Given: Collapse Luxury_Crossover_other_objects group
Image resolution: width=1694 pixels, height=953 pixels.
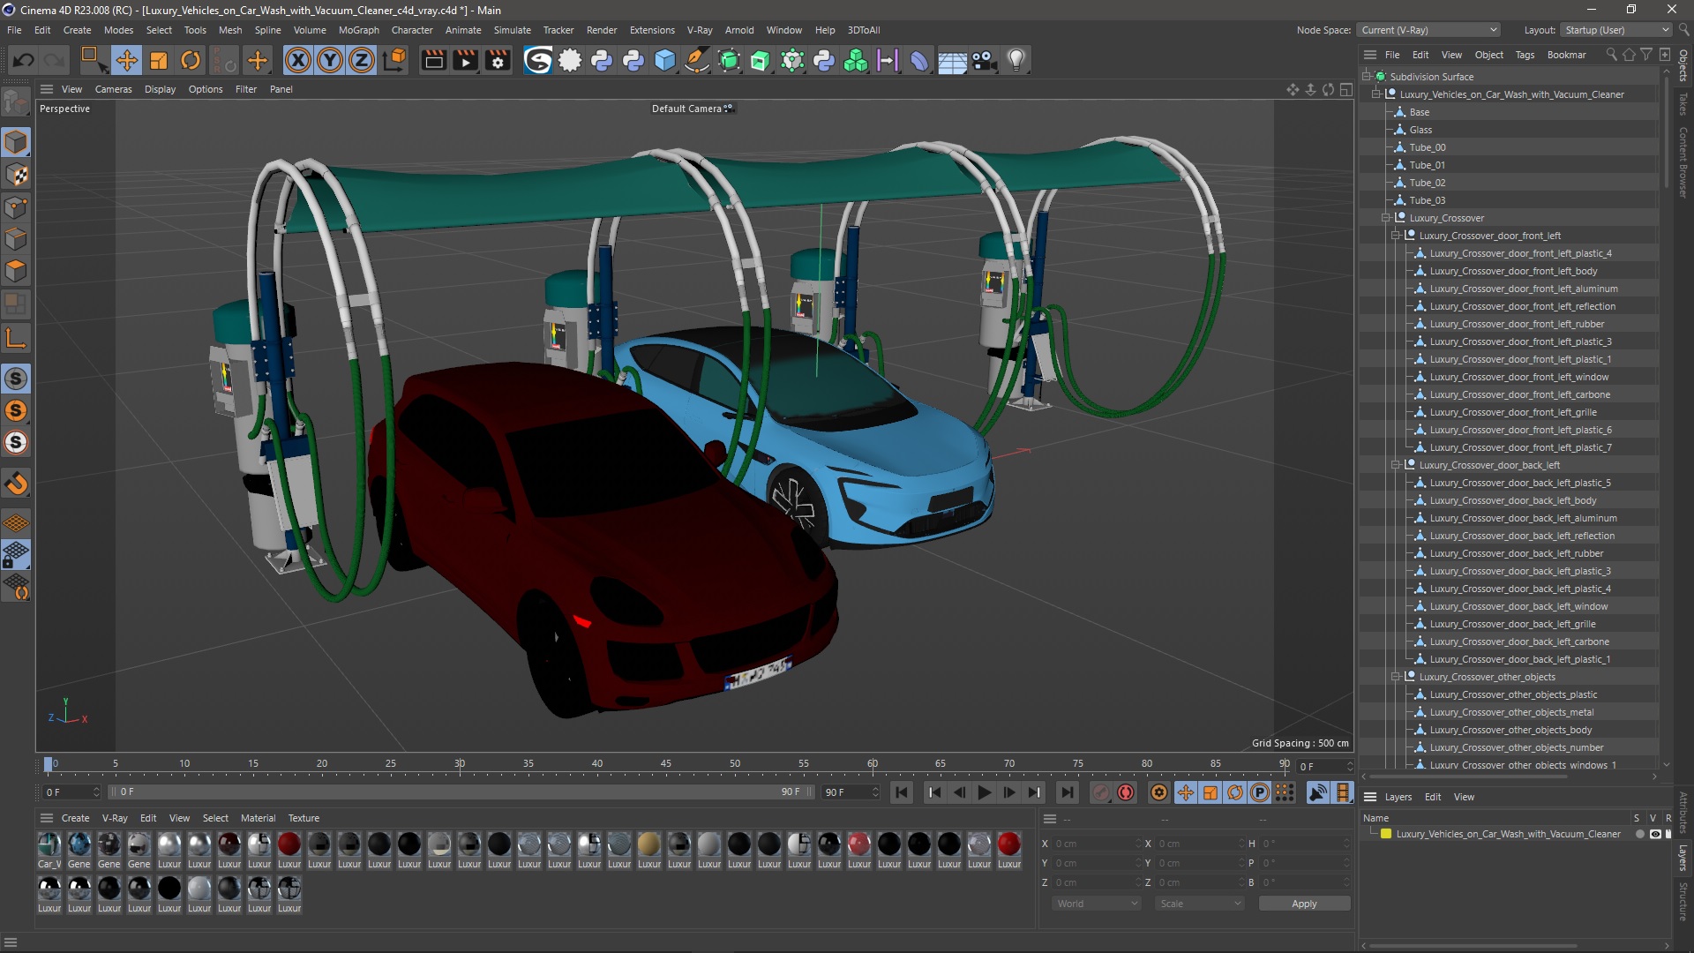Looking at the screenshot, I should point(1396,677).
